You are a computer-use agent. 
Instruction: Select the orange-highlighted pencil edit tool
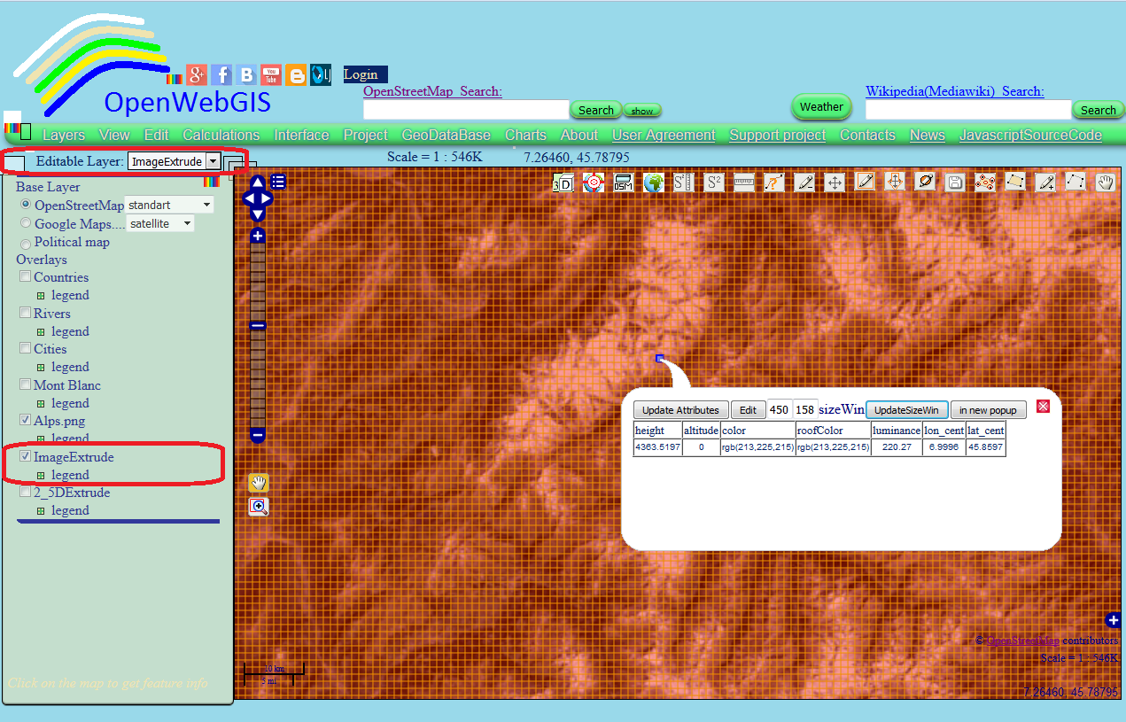865,182
